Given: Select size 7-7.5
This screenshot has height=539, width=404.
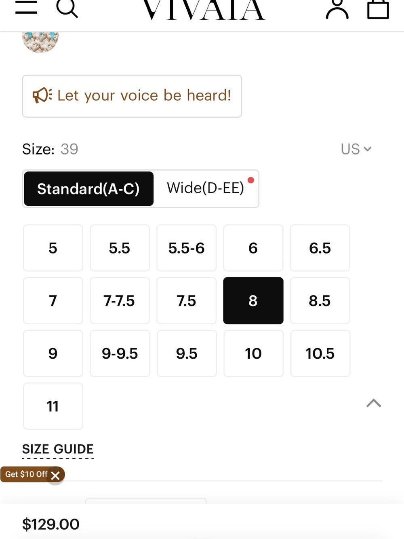Looking at the screenshot, I should 120,300.
